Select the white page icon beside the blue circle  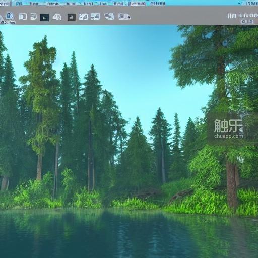click(23, 17)
